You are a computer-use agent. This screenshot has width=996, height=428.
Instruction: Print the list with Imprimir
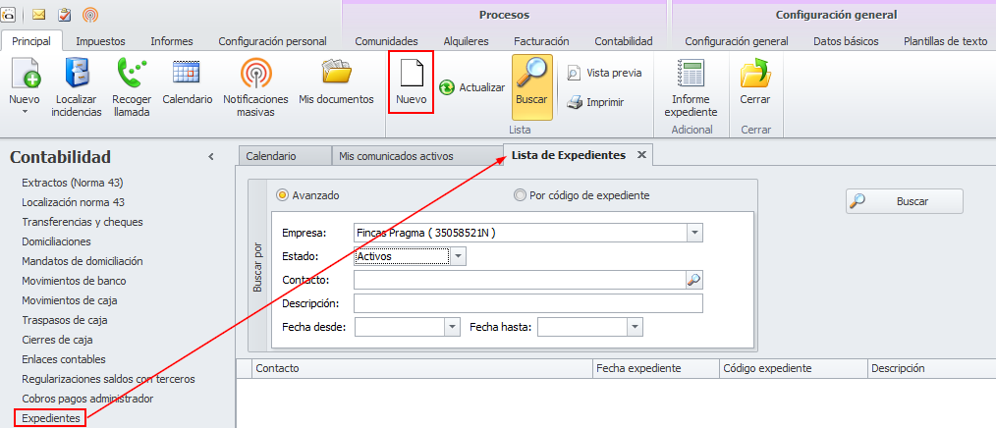(x=595, y=102)
